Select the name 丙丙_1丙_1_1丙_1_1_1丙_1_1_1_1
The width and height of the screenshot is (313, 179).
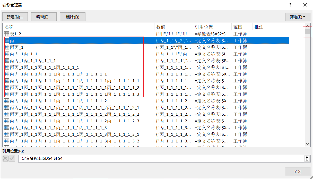(44, 67)
